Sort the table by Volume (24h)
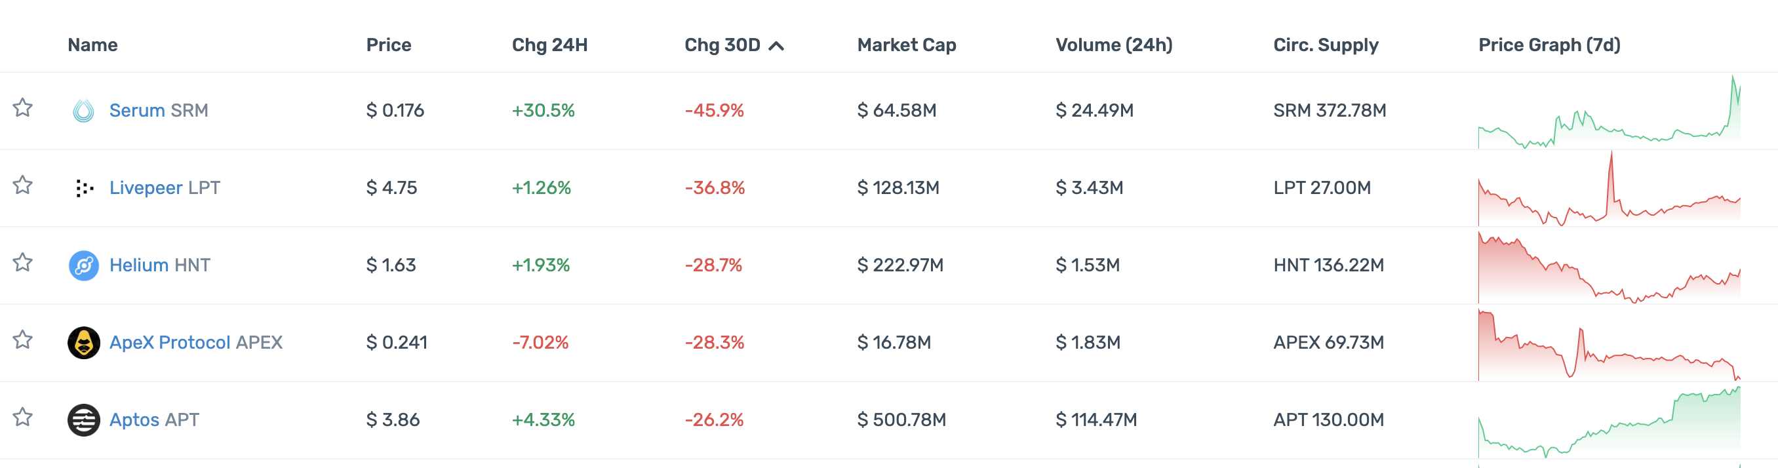 tap(1113, 45)
